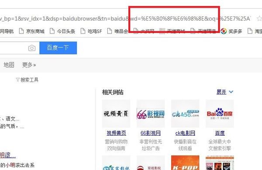Click the 奖多多 bookmark colorful icon

[x=224, y=31]
